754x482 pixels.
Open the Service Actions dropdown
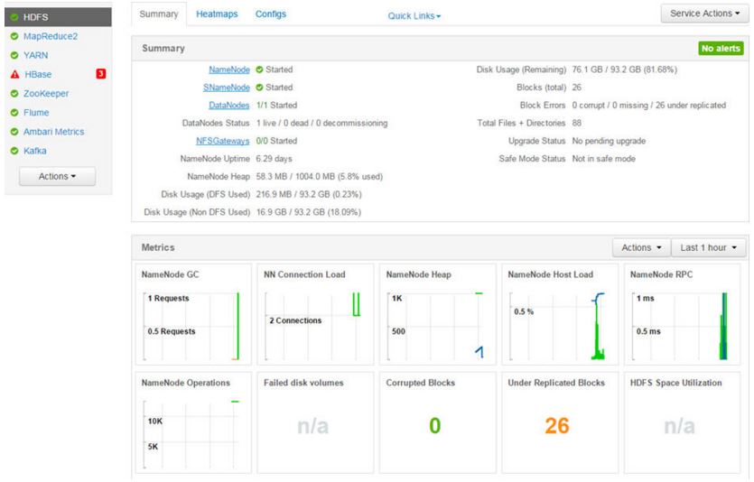pyautogui.click(x=703, y=14)
